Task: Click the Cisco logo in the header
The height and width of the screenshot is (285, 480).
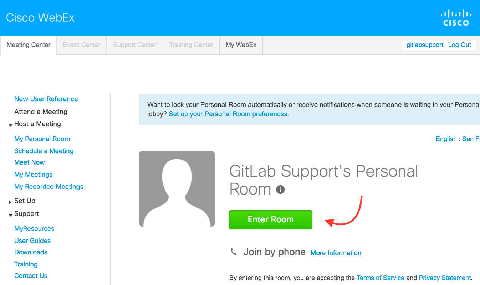Action: pos(456,17)
